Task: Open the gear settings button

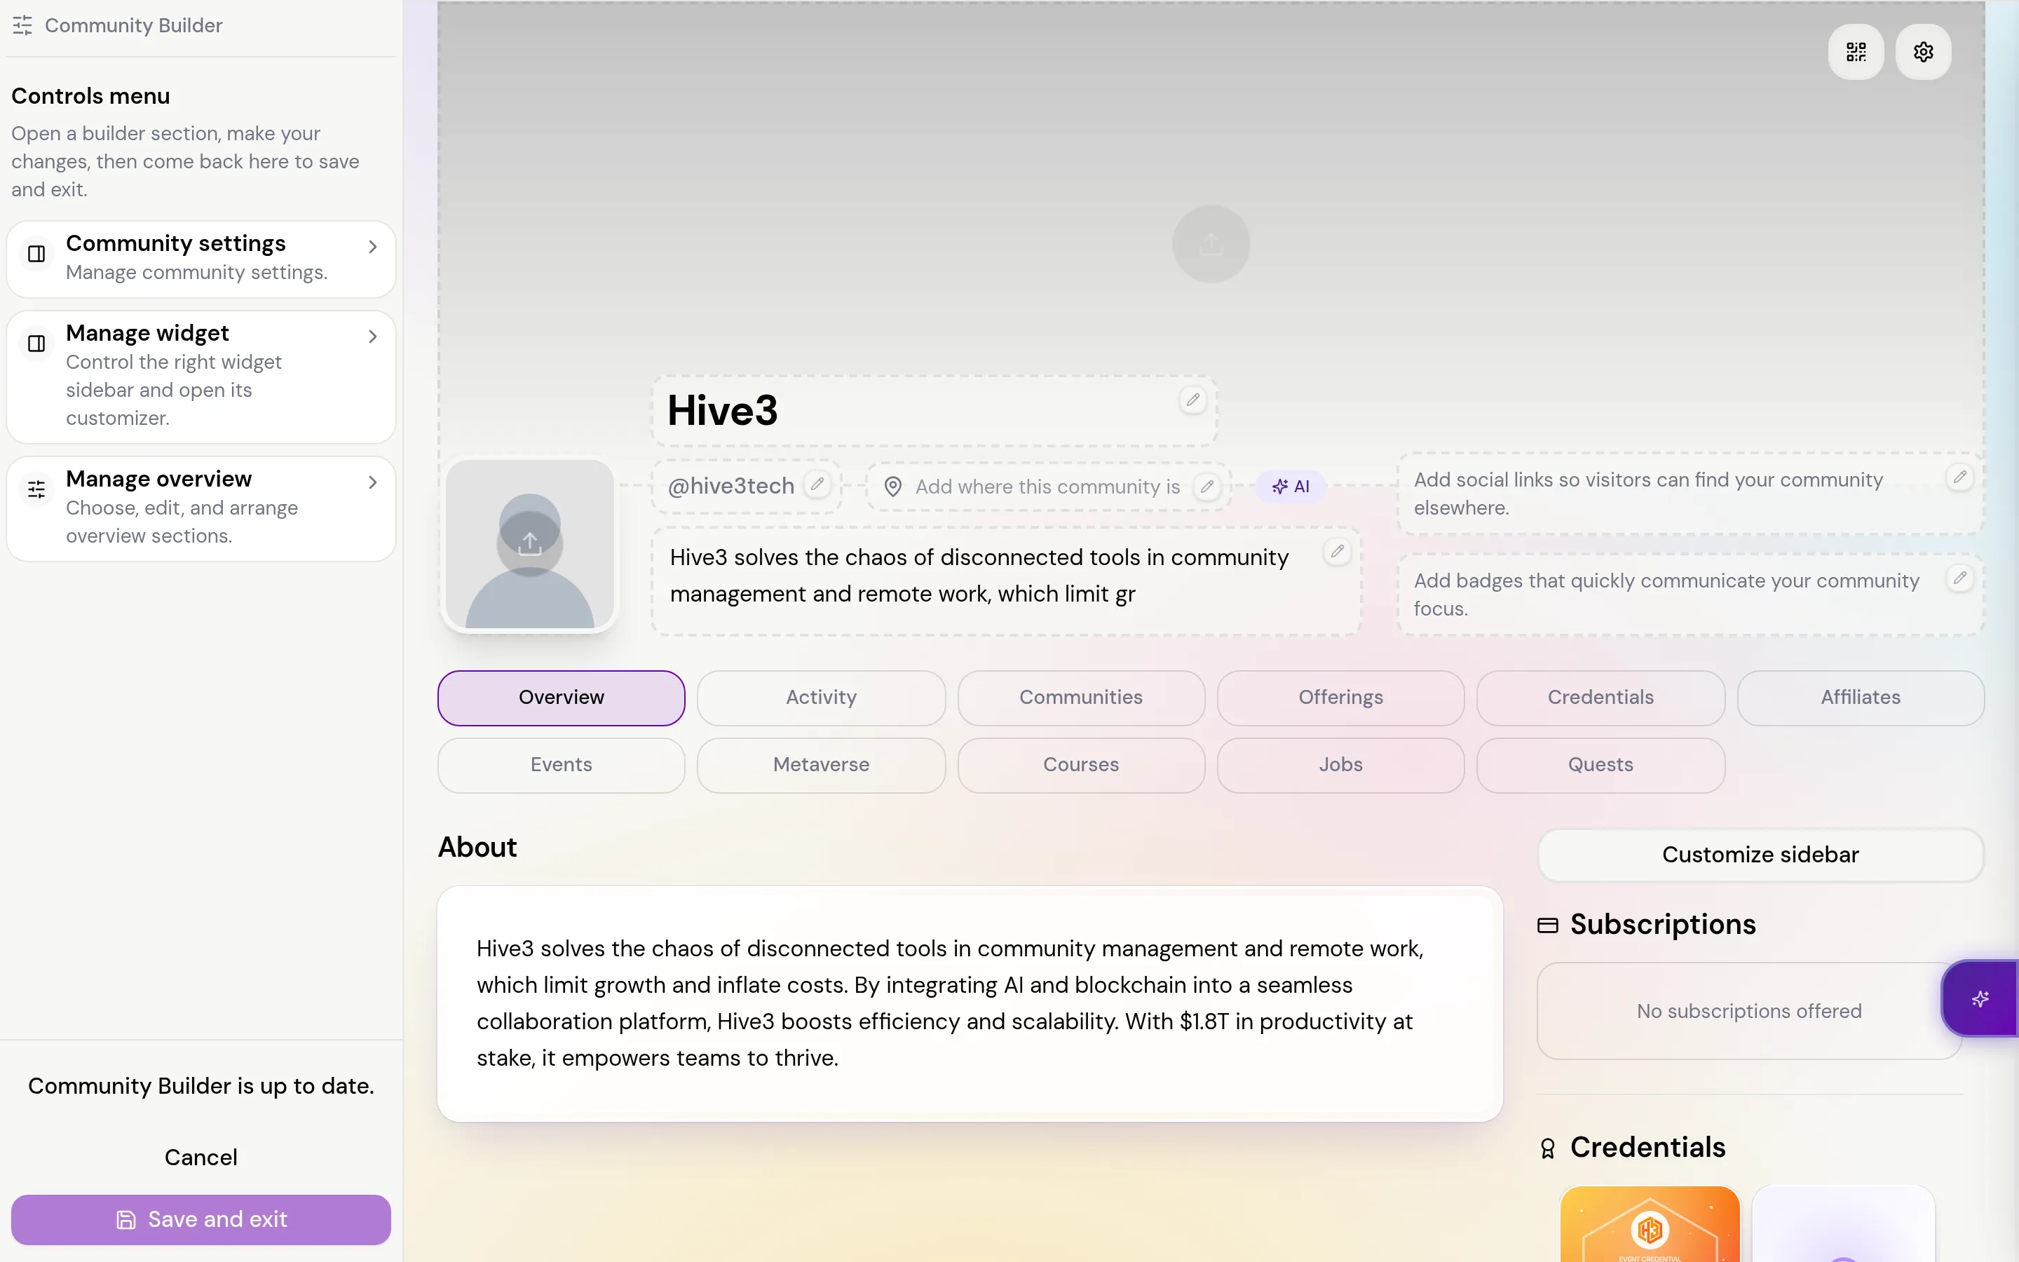Action: (1923, 53)
